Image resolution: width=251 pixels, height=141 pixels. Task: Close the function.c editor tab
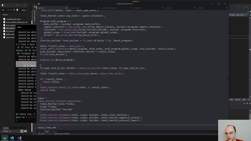click(x=163, y=8)
